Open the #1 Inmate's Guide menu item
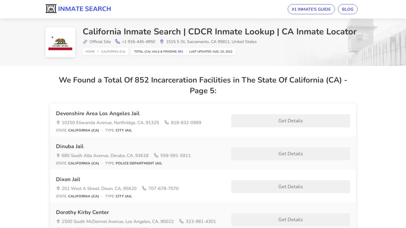Image resolution: width=406 pixels, height=228 pixels. pyautogui.click(x=311, y=9)
